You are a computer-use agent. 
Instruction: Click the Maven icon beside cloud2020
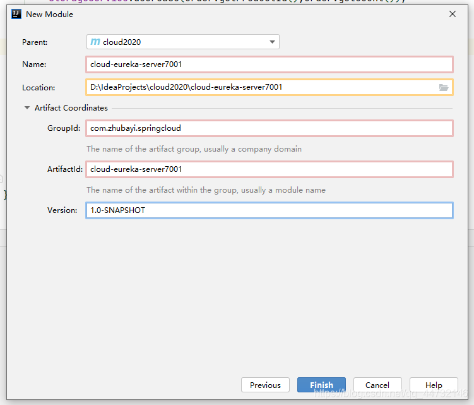(x=95, y=42)
